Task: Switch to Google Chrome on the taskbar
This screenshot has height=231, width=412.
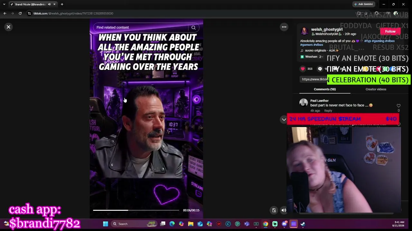Action: coord(266,224)
